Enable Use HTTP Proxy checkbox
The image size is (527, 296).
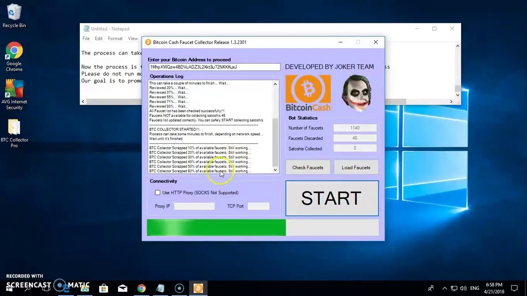158,192
